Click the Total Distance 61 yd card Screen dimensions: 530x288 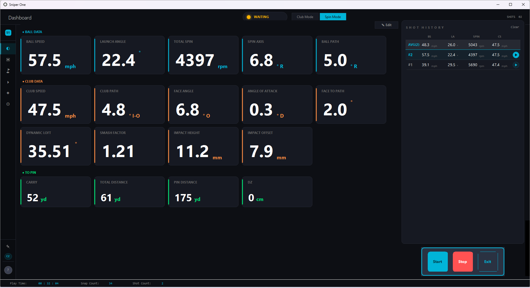pyautogui.click(x=130, y=192)
